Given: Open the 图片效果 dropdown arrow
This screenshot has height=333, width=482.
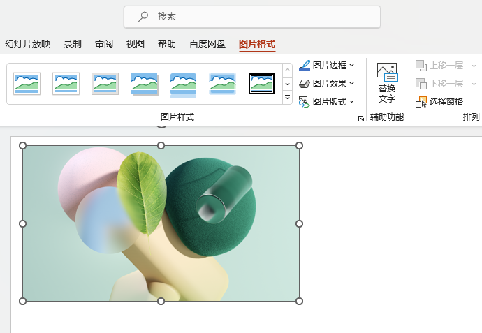Looking at the screenshot, I should click(x=352, y=83).
